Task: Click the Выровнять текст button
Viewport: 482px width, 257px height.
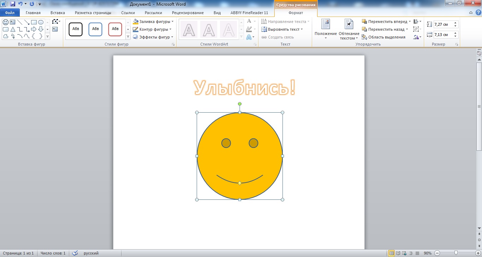Action: tap(283, 29)
